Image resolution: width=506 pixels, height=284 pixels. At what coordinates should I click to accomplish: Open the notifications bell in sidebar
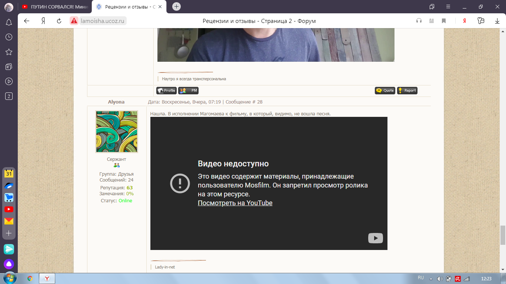point(9,22)
